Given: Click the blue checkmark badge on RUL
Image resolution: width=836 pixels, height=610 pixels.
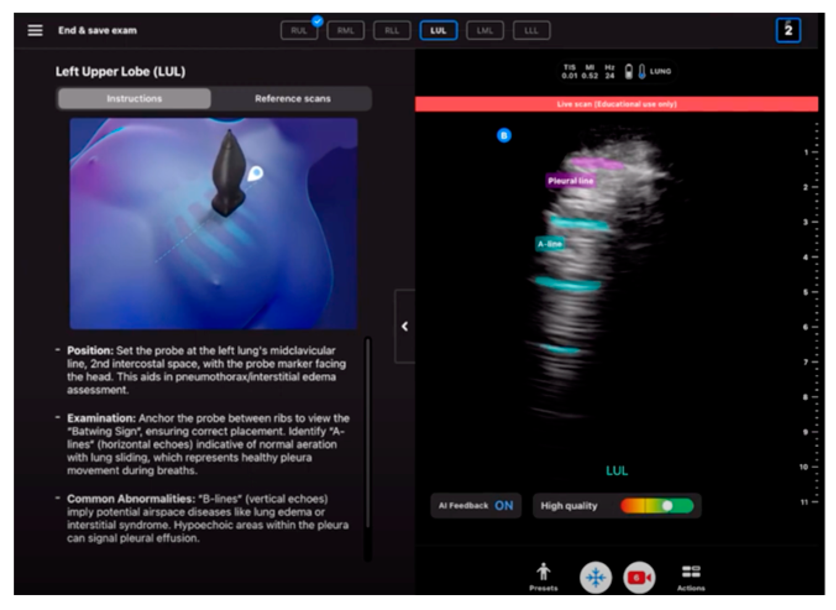Looking at the screenshot, I should coord(317,21).
